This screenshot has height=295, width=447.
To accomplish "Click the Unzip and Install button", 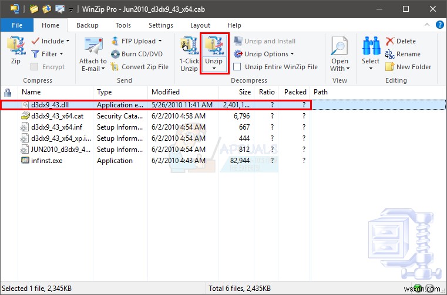I will click(264, 41).
